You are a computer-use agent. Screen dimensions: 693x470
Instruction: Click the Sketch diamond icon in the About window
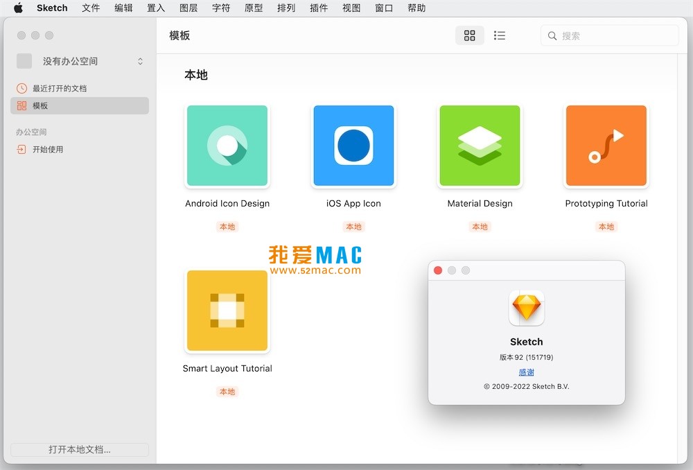pos(526,308)
